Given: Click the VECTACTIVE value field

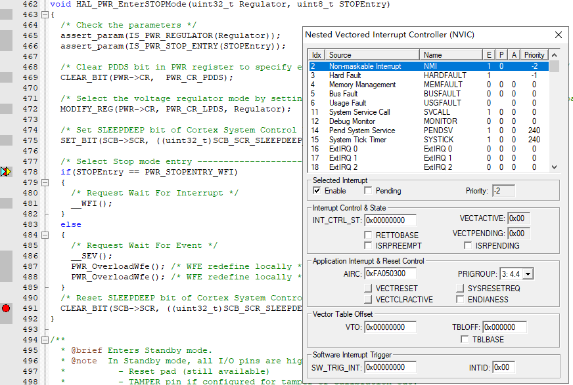Looking at the screenshot, I should pyautogui.click(x=519, y=218).
